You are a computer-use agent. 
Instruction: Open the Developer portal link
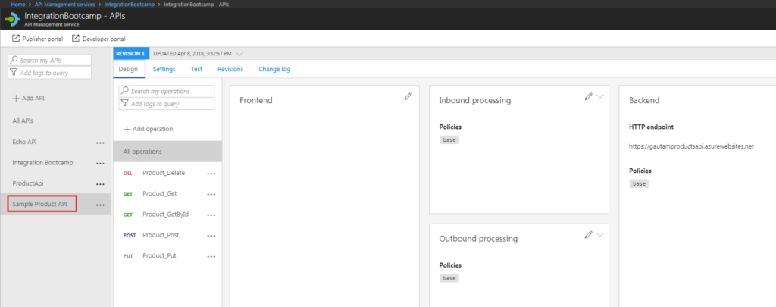point(104,39)
